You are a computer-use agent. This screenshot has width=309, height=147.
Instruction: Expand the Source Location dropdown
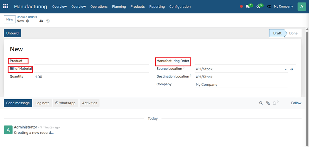(x=286, y=69)
